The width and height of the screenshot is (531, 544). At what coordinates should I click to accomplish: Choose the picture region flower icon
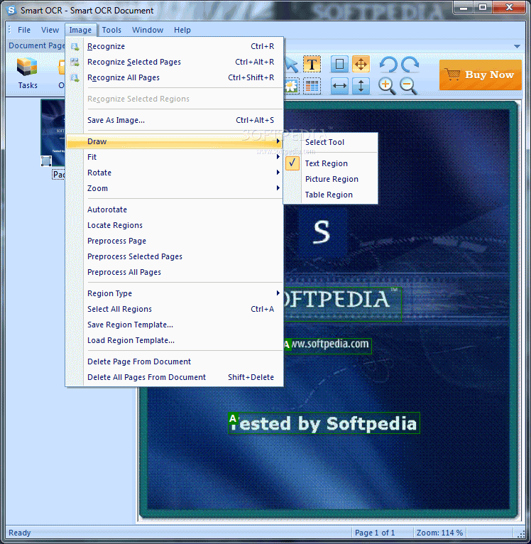(292, 86)
